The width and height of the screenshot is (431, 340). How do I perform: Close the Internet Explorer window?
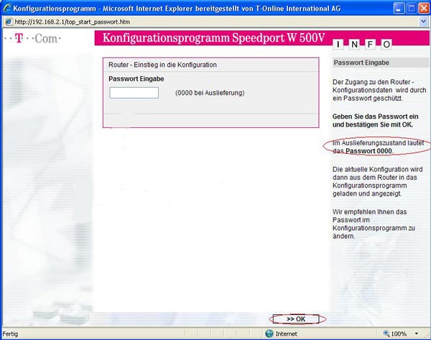click(424, 9)
